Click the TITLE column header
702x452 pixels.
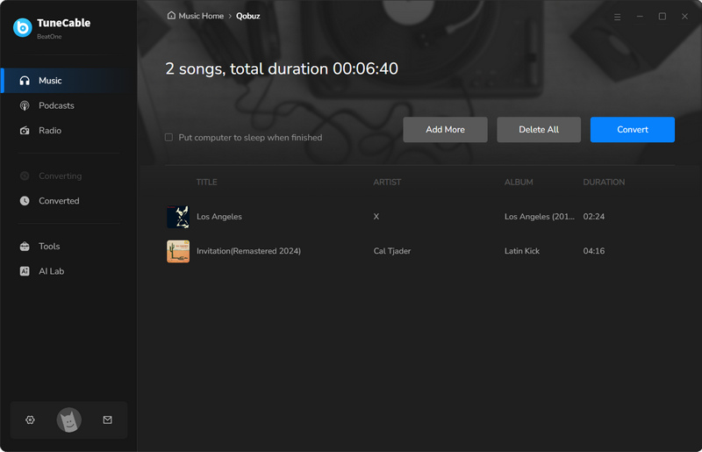click(206, 182)
